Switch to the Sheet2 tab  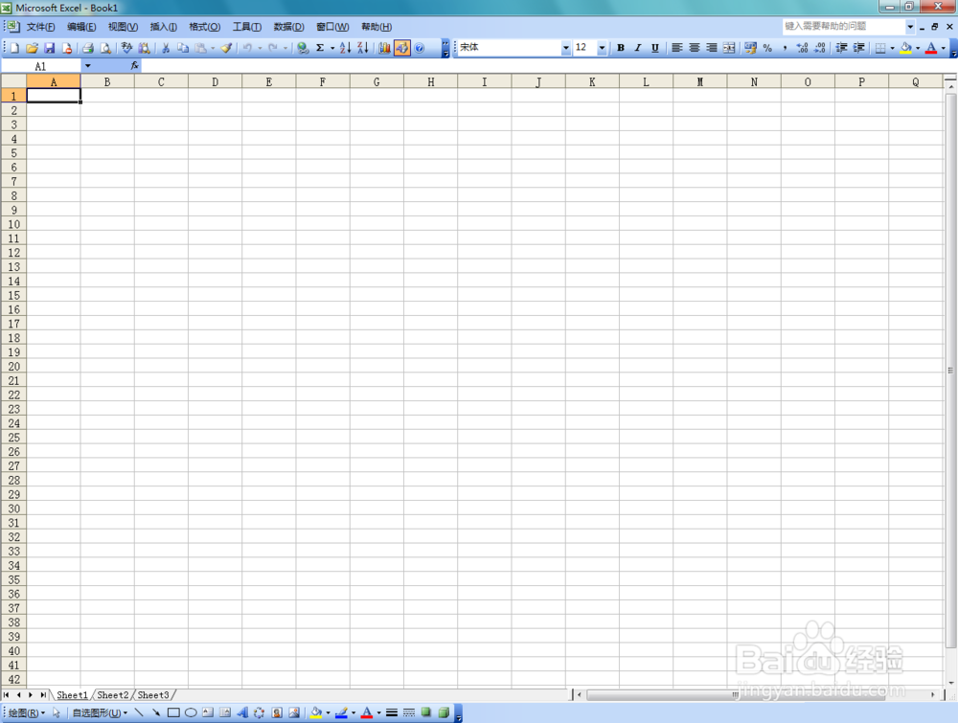tap(112, 694)
